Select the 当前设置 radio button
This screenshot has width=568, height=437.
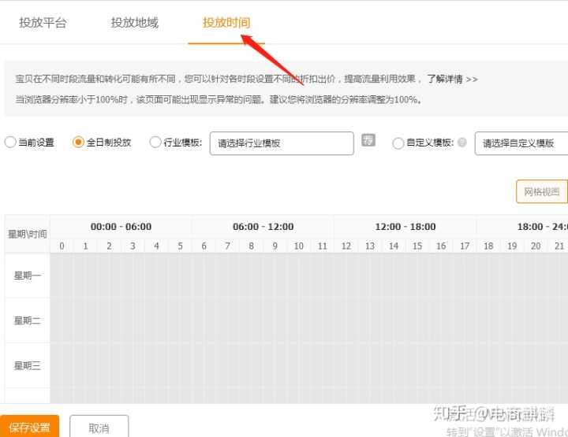click(x=10, y=142)
